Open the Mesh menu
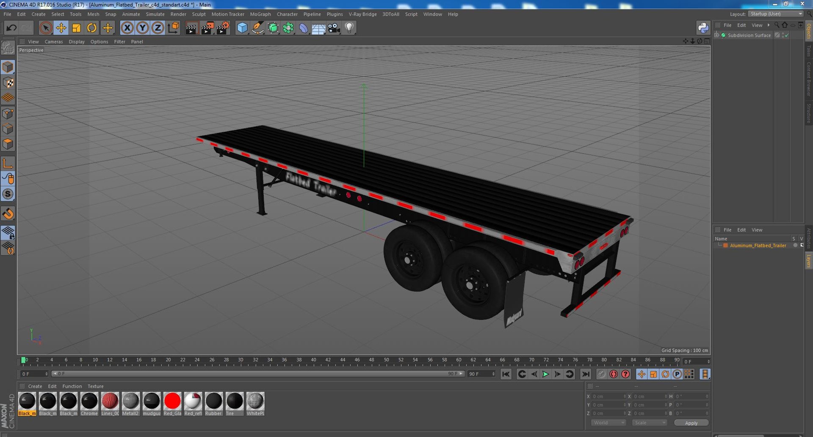 [93, 14]
